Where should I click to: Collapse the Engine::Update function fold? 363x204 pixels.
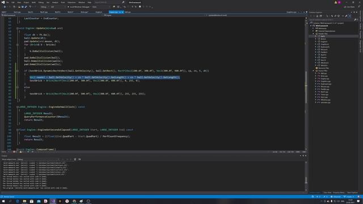[18, 28]
